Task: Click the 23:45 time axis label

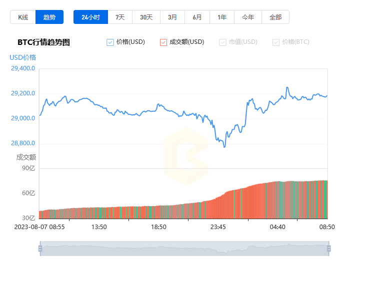Action: 218,227
